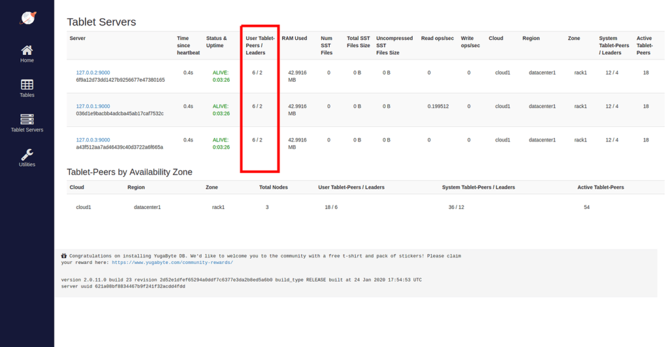Select the Utilities sidebar label
The image size is (670, 347).
click(27, 164)
